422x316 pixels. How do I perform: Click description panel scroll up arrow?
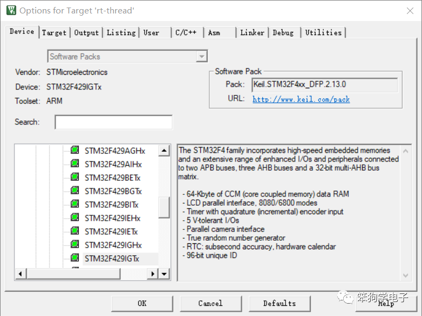(406, 151)
